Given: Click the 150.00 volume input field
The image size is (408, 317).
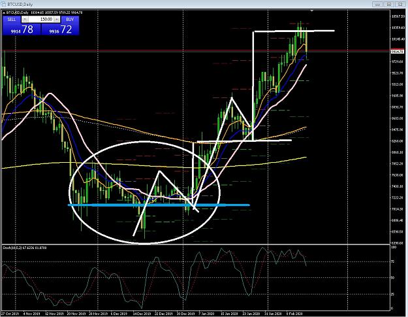Looking at the screenshot, I should [x=40, y=19].
